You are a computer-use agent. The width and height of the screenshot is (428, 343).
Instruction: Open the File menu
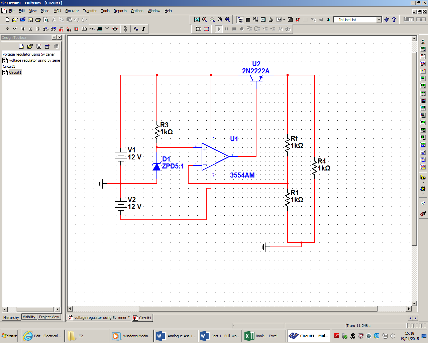pos(12,11)
